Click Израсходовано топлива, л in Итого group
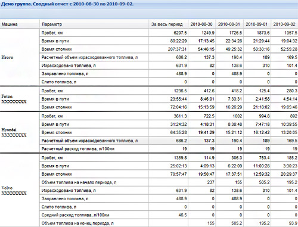This screenshot has height=227, width=298. click(69, 66)
